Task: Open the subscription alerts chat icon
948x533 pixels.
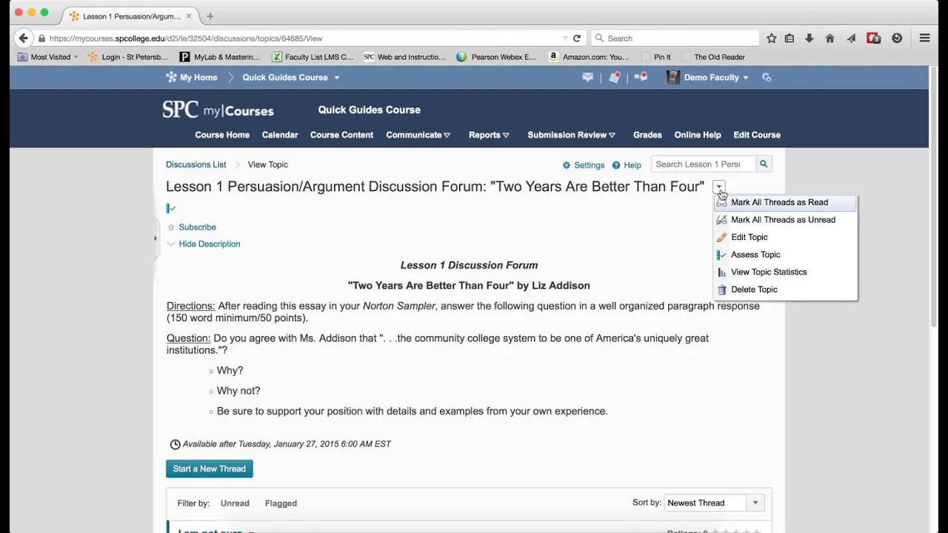Action: tap(641, 77)
